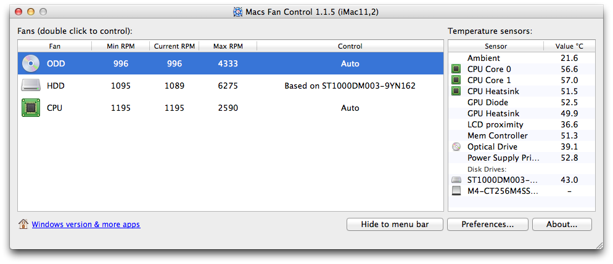Select the ODD fan row label
The height and width of the screenshot is (264, 613).
click(x=56, y=63)
